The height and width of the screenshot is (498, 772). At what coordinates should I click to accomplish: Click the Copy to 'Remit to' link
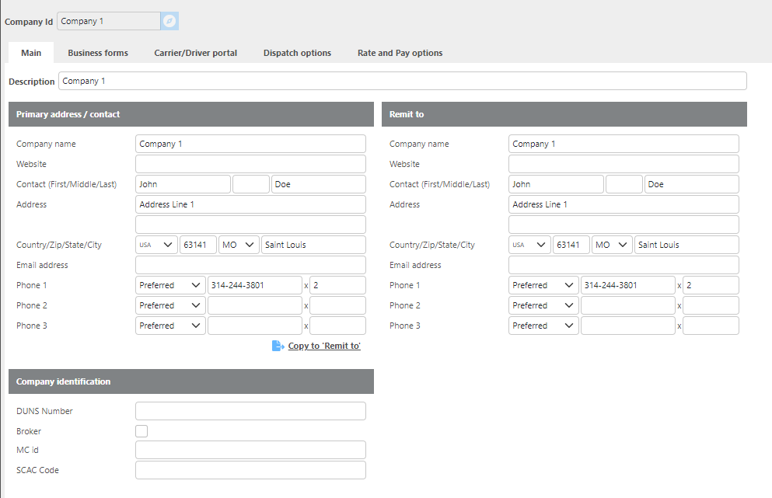click(324, 346)
